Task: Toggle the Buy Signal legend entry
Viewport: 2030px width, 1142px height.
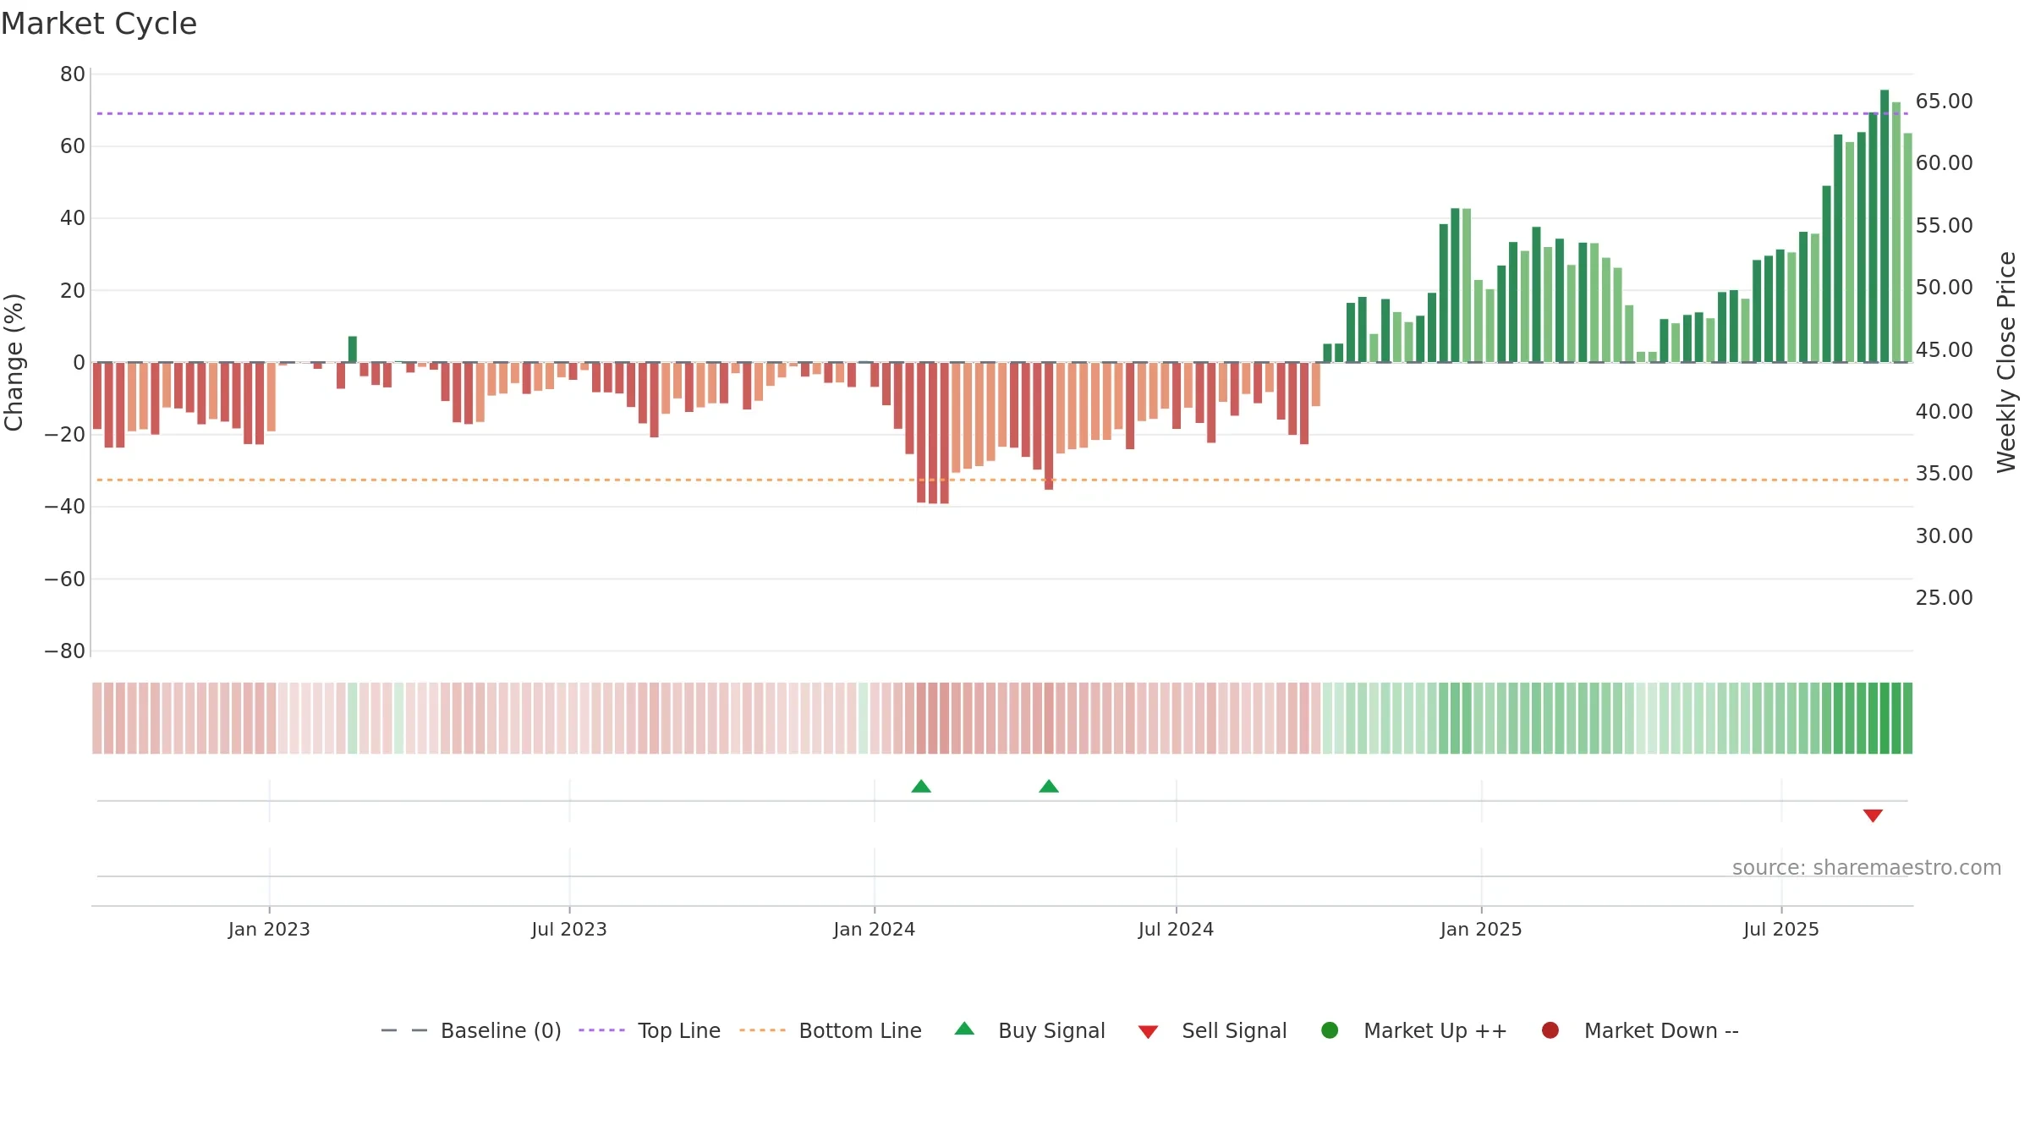Action: pos(1029,1030)
